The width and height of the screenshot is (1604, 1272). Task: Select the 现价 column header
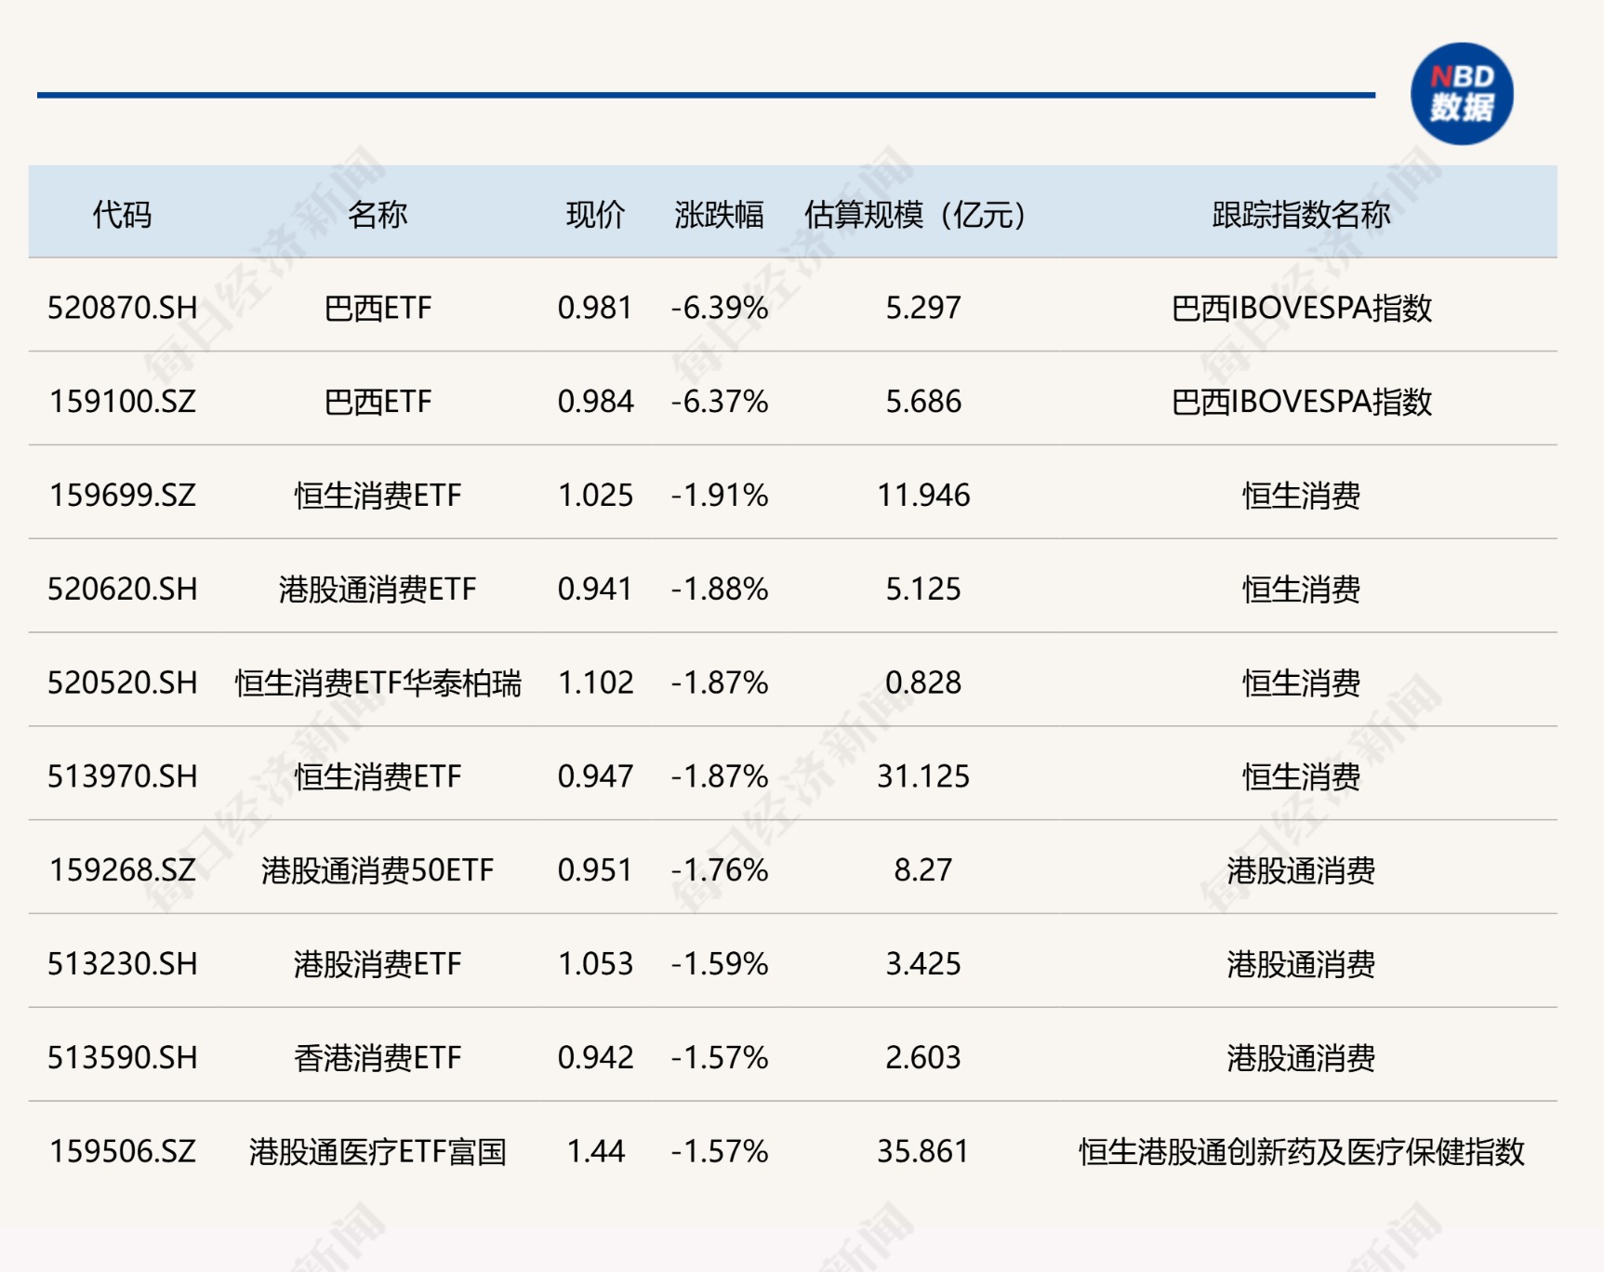pyautogui.click(x=595, y=215)
